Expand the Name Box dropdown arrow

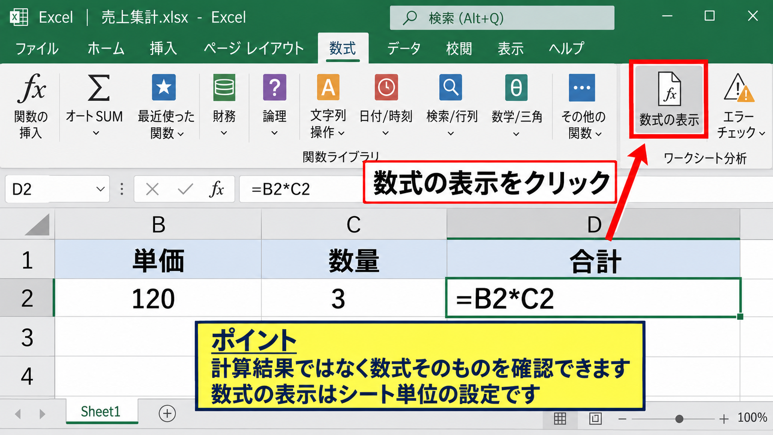100,189
